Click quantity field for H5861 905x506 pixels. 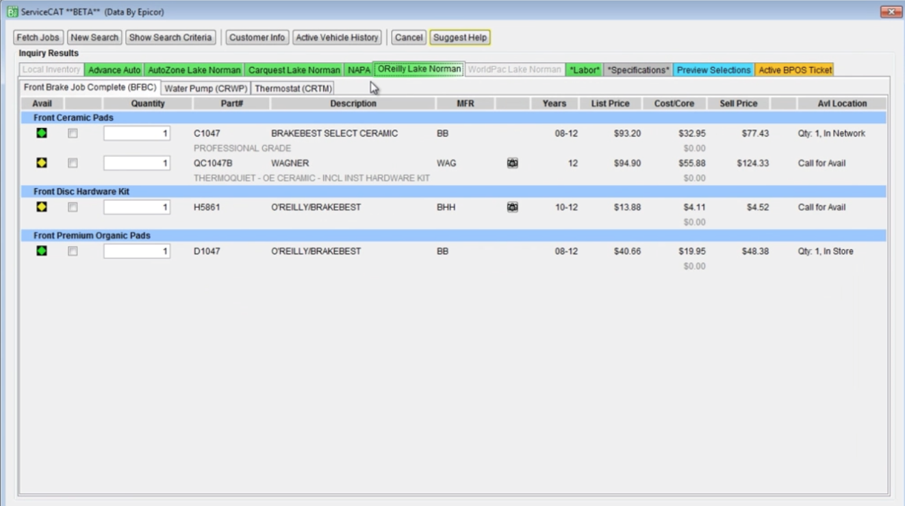pyautogui.click(x=137, y=207)
